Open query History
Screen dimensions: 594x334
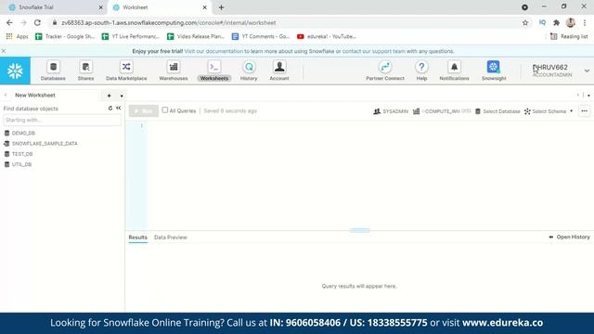point(249,71)
